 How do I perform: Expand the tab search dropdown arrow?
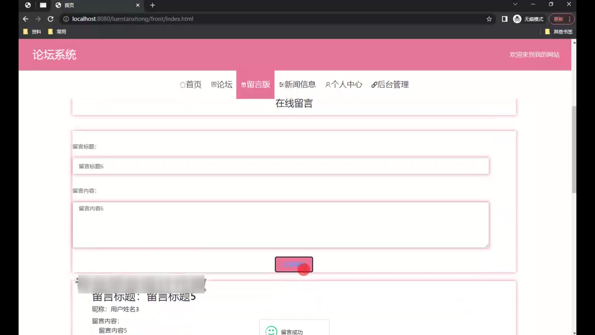click(515, 4)
